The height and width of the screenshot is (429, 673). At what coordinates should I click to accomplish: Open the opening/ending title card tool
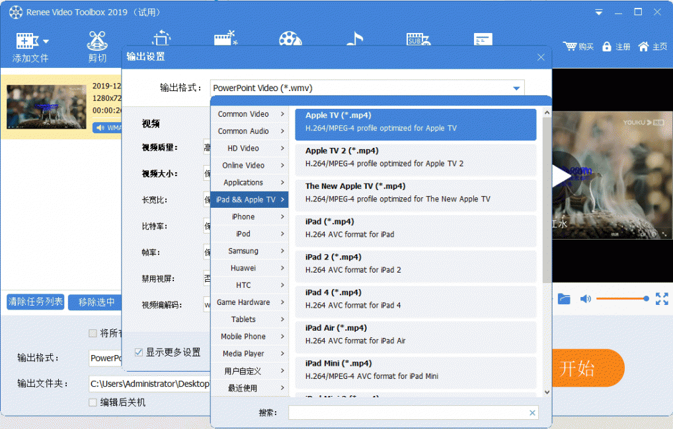(483, 39)
